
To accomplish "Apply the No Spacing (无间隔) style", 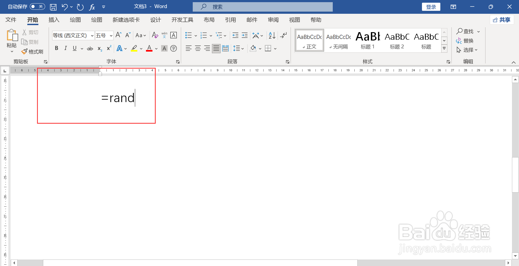I will click(338, 41).
